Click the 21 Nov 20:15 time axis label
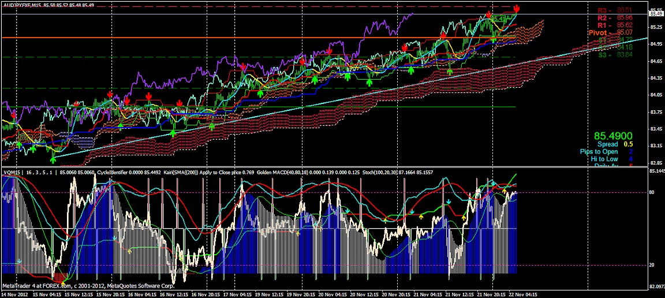This screenshot has height=298, width=665. click(x=492, y=294)
